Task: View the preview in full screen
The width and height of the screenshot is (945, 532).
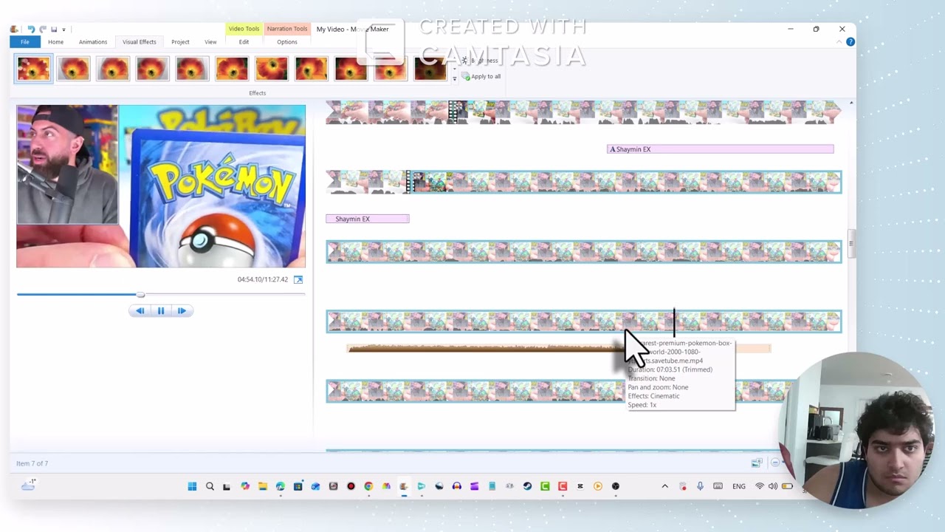Action: point(298,279)
